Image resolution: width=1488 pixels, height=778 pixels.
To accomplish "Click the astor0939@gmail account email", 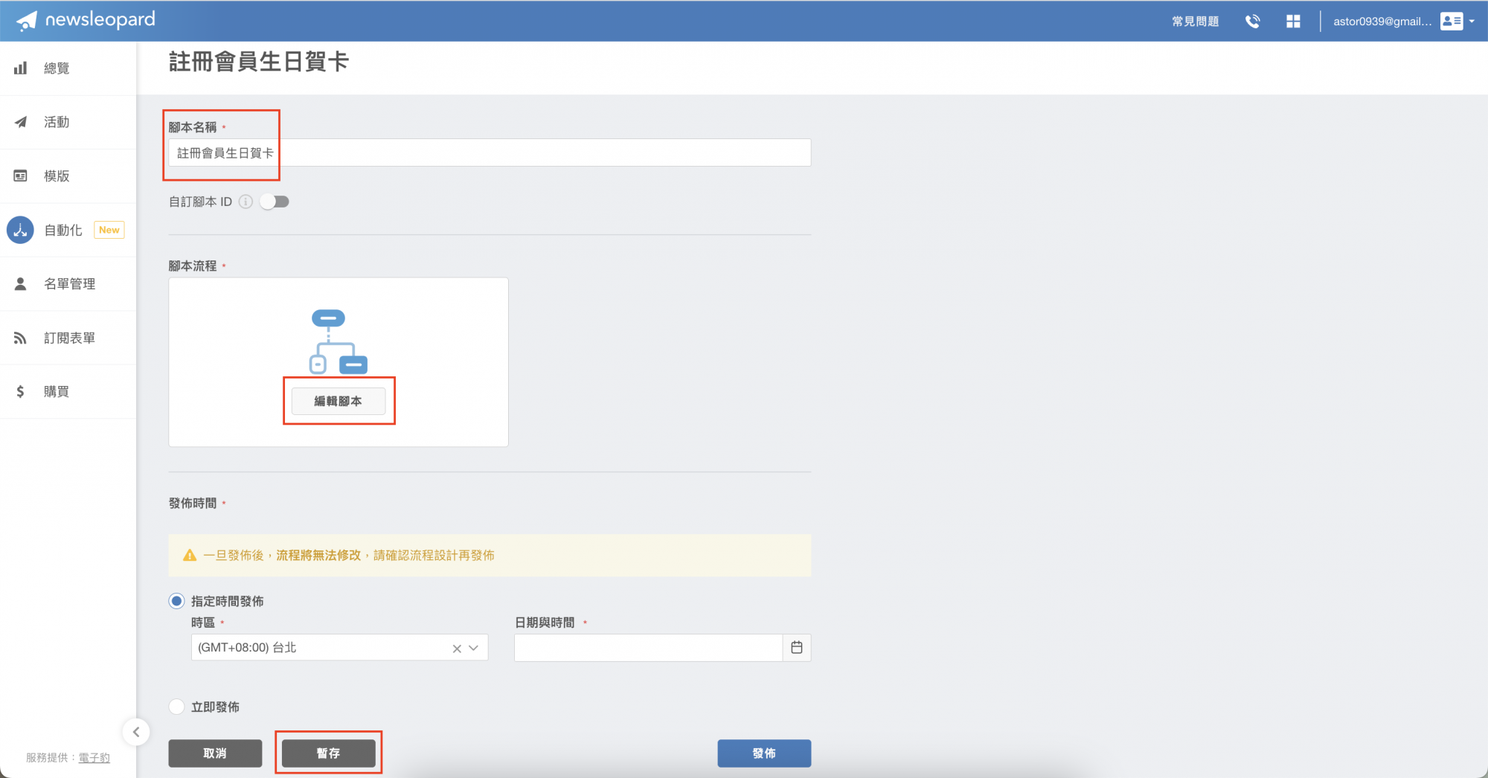I will point(1382,22).
